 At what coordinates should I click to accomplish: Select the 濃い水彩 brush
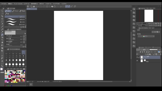click(15, 22)
